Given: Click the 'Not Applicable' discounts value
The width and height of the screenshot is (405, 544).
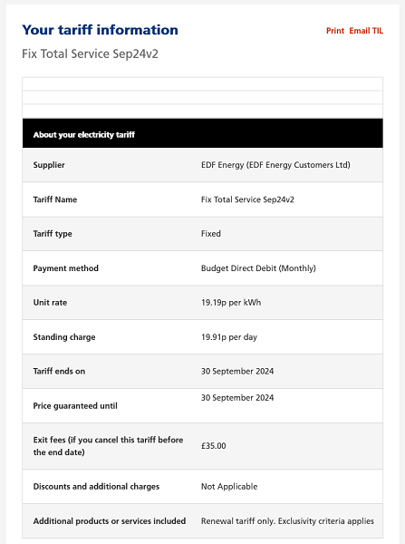Looking at the screenshot, I should [x=229, y=487].
